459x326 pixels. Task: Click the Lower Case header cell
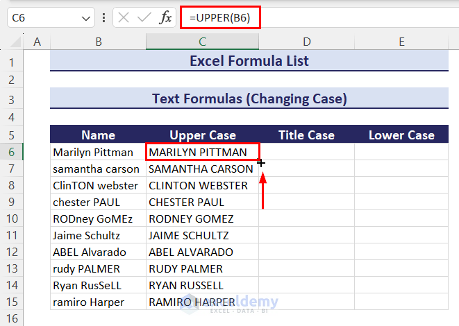click(401, 135)
